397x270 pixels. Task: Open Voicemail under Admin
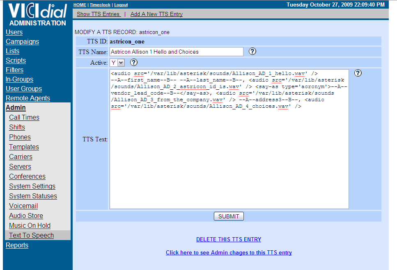(23, 206)
